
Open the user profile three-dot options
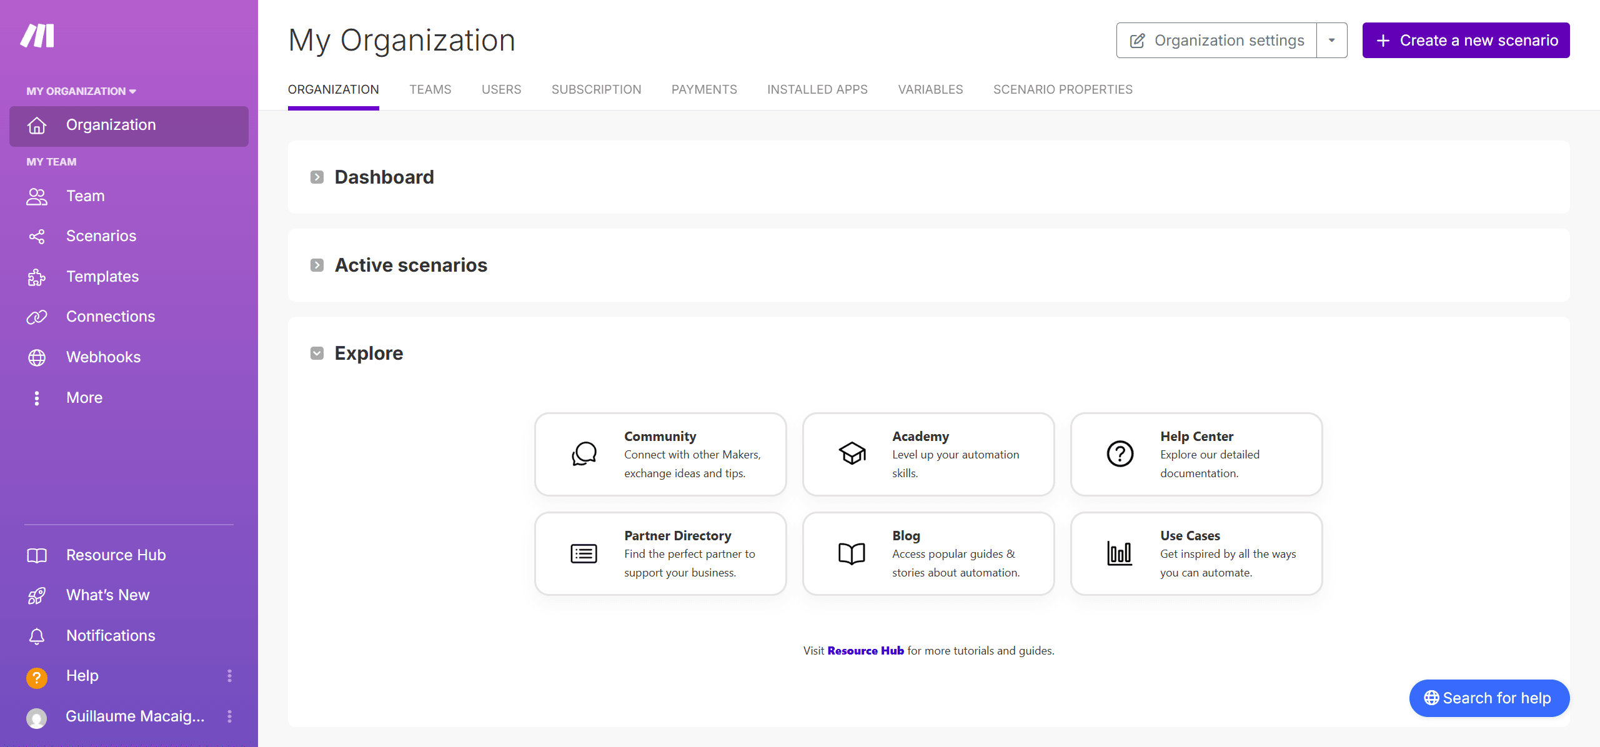229,716
